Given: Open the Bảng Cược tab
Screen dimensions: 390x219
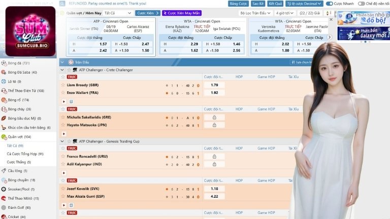Looking at the screenshot, I should 238,4.
